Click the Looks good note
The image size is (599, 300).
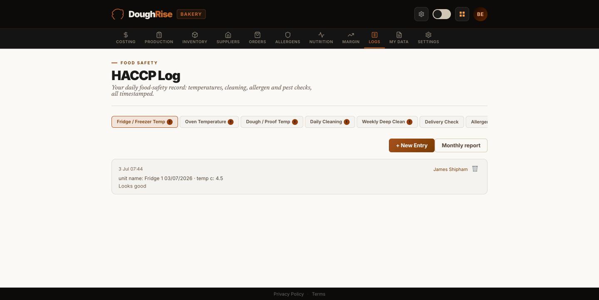132,186
